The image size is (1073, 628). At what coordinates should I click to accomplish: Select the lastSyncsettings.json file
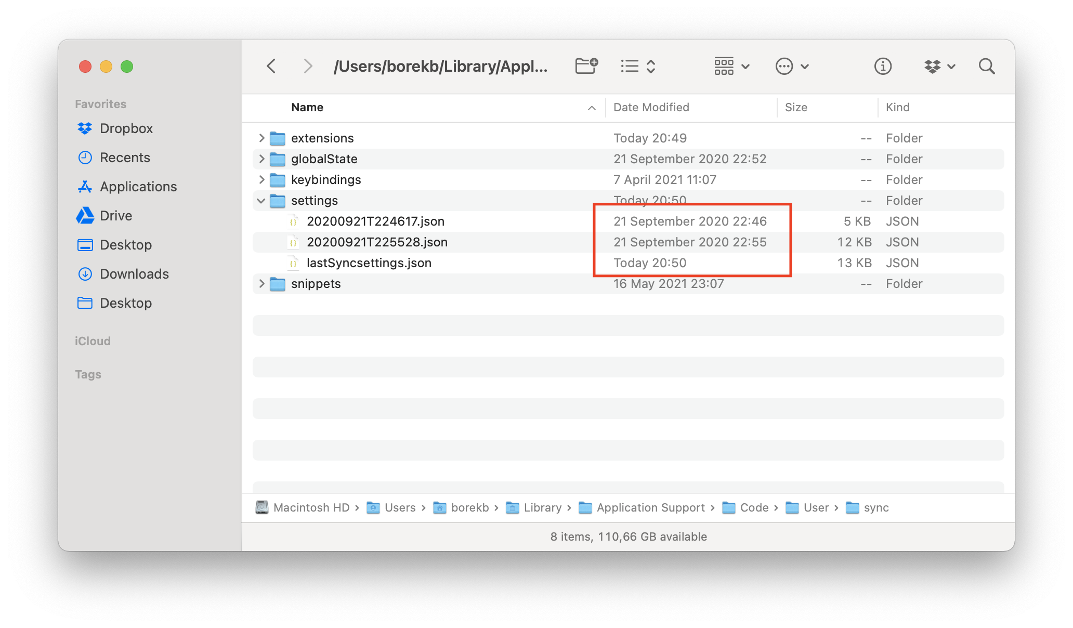coord(369,263)
